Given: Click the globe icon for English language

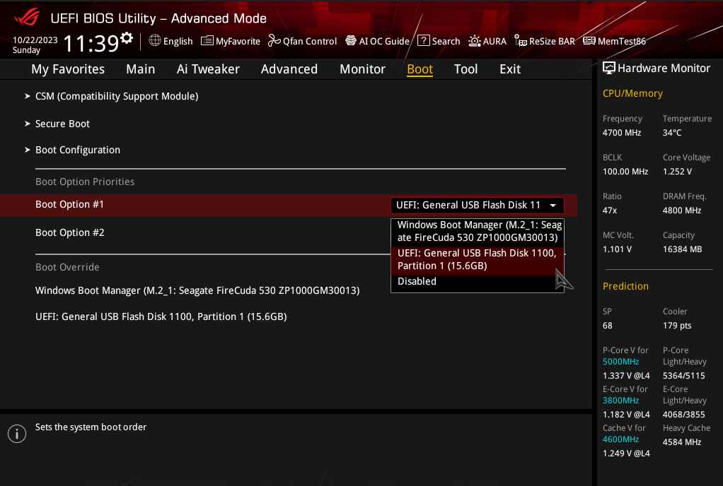Looking at the screenshot, I should 155,41.
